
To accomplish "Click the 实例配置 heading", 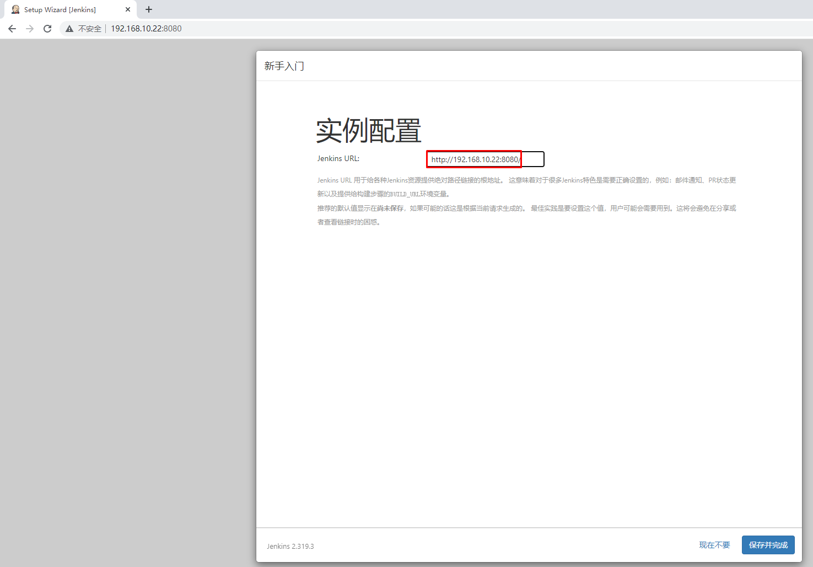I will 369,131.
